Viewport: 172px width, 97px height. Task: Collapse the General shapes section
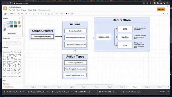(x=5, y=47)
